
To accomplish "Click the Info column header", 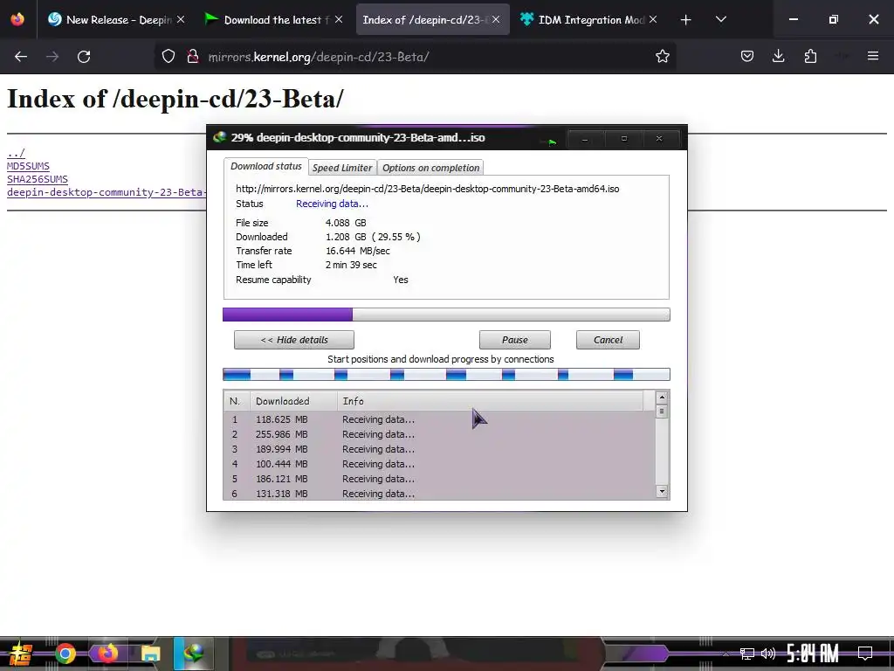I will 491,401.
